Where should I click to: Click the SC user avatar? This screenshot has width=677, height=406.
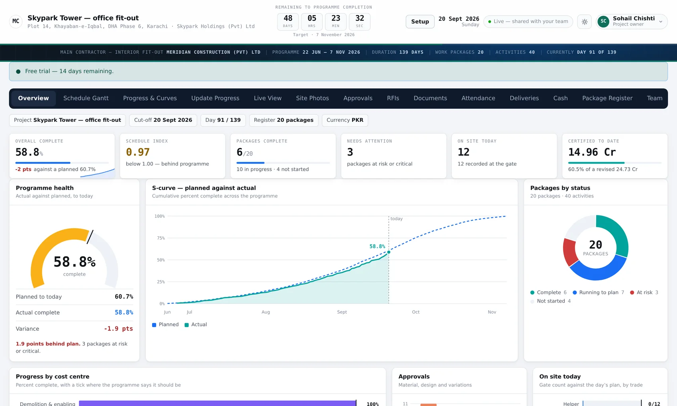[x=603, y=21]
